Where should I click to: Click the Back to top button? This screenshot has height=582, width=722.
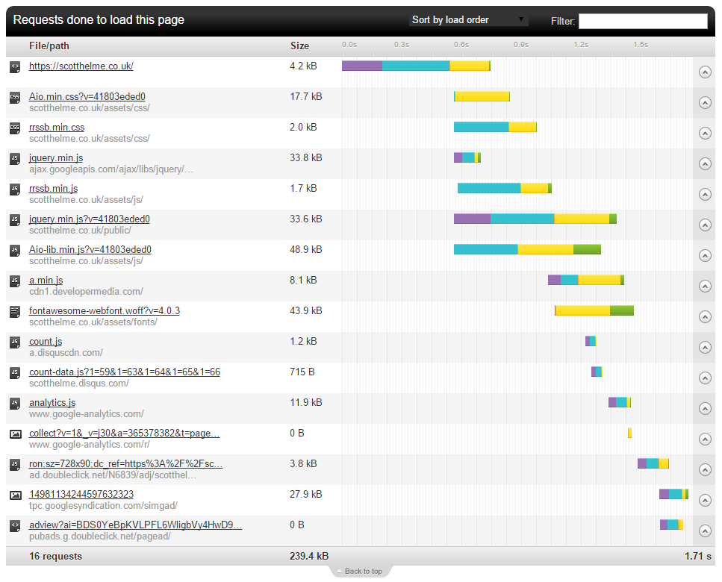coord(361,572)
